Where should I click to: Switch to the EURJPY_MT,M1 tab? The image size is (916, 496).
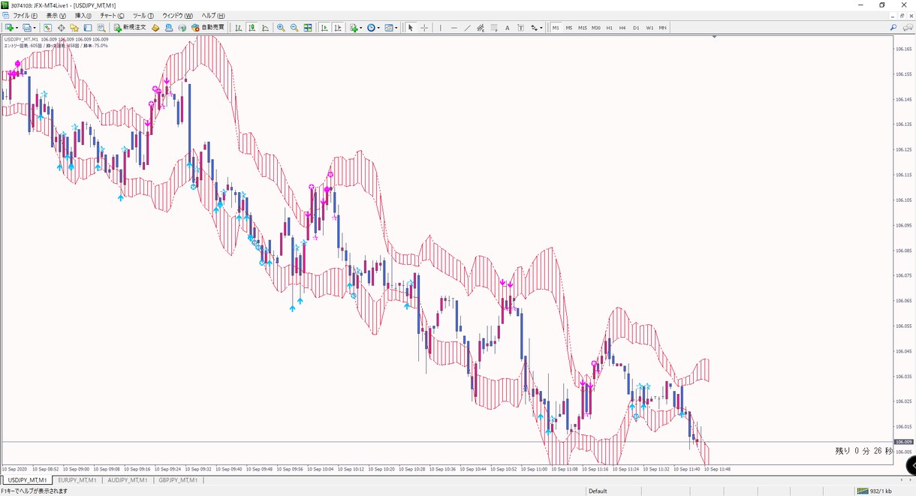point(77,479)
